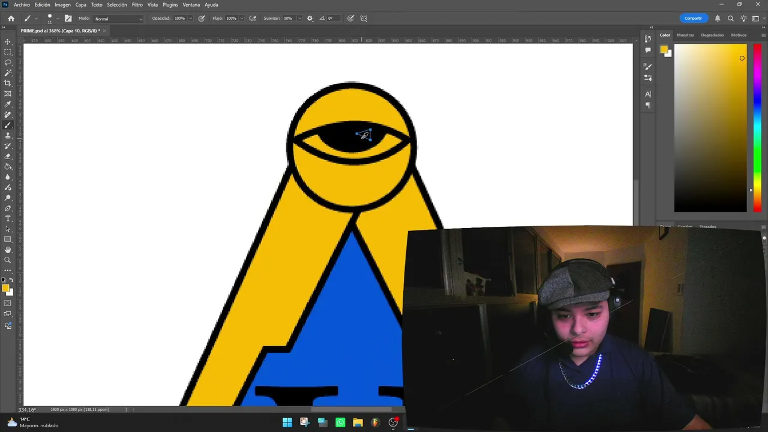Click the foreground color swatch in toolbox
Viewport: 768px width, 432px height.
click(x=5, y=289)
